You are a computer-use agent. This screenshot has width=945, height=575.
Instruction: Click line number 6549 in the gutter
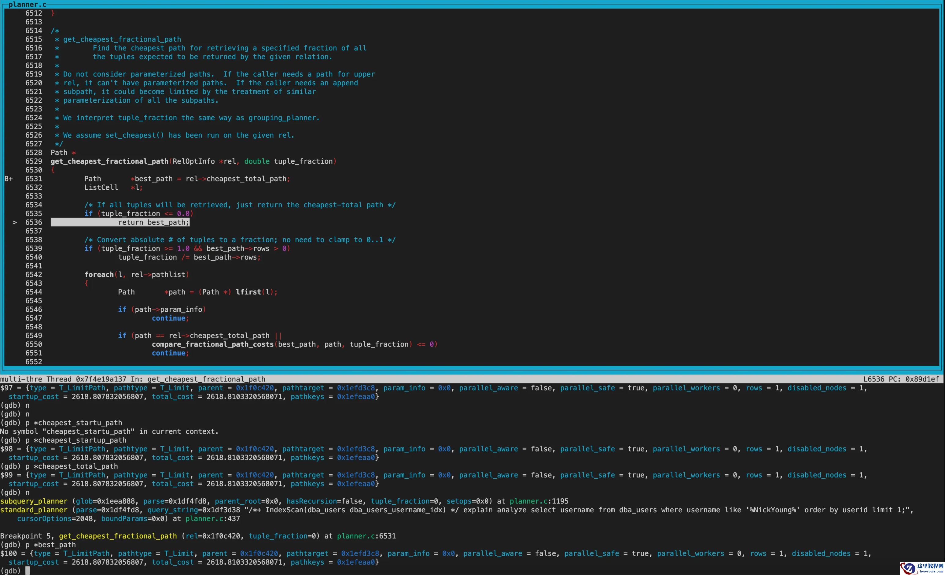34,336
